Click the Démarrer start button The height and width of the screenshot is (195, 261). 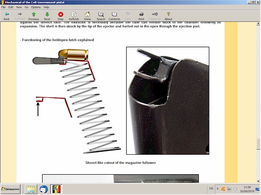click(x=10, y=189)
